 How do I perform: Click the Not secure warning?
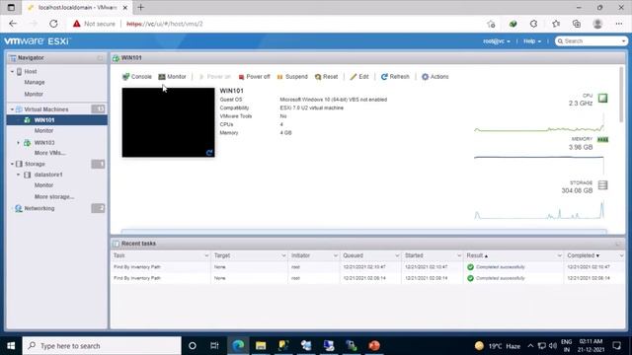[x=94, y=24]
